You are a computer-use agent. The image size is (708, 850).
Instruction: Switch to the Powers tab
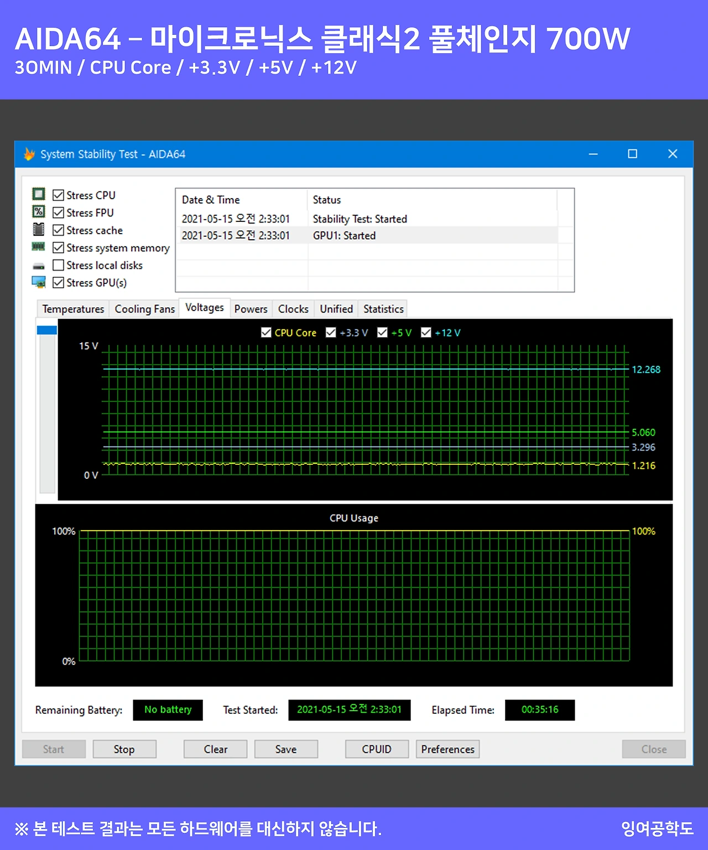[251, 309]
